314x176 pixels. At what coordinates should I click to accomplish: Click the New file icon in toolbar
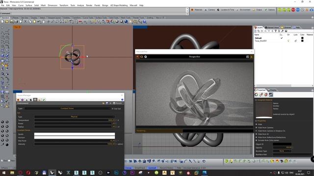pos(2,22)
